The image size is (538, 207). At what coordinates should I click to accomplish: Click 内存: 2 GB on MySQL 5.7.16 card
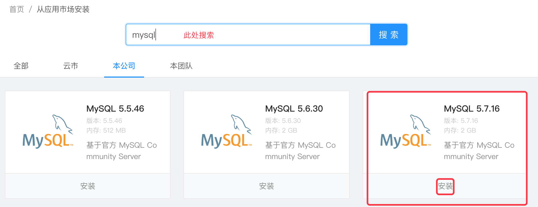click(460, 130)
